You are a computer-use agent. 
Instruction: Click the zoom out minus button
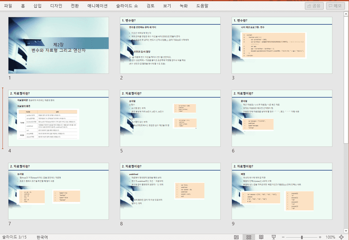pyautogui.click(x=283, y=237)
